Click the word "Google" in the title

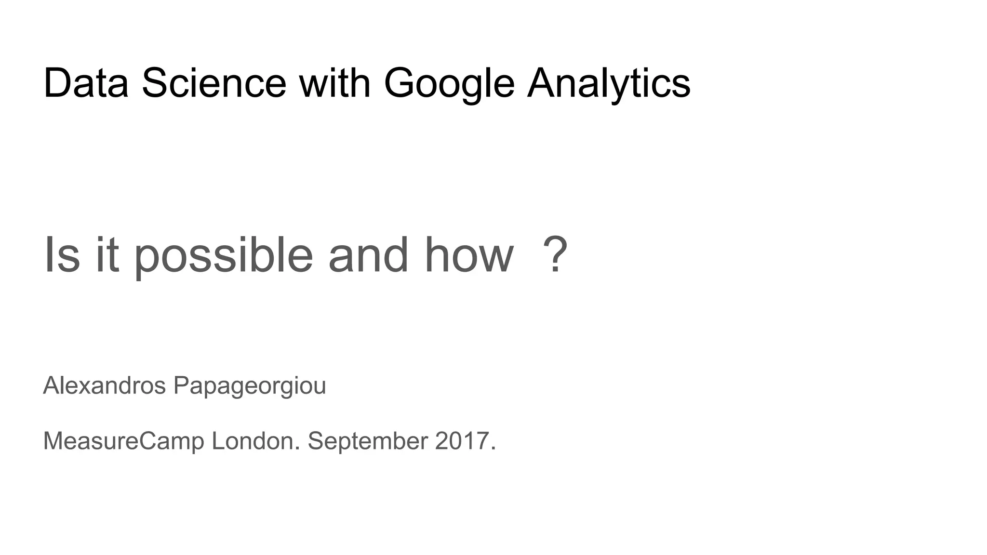[x=449, y=85]
